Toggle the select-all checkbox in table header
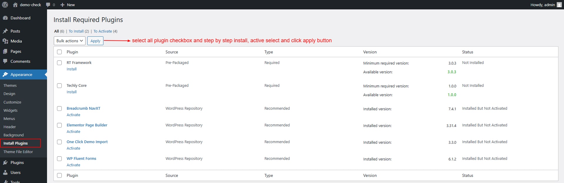The width and height of the screenshot is (564, 183). pos(59,52)
